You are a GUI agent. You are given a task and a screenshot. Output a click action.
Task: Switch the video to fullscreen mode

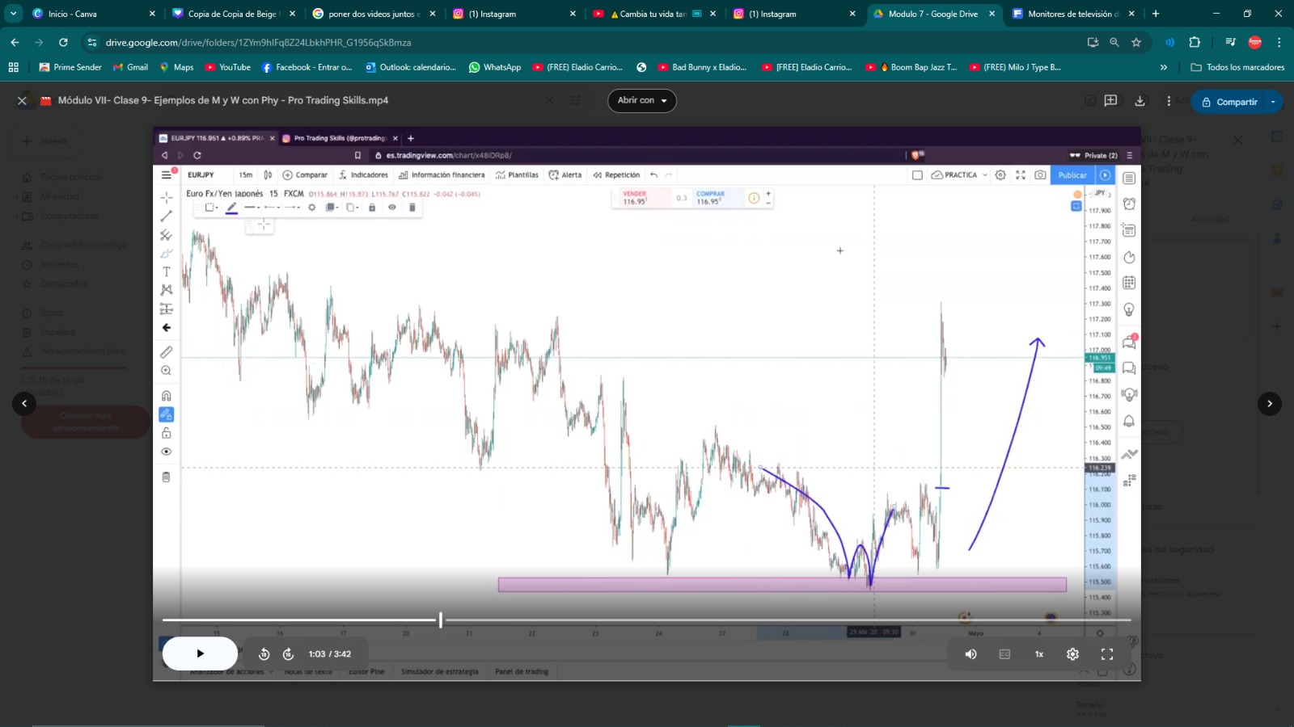click(x=1106, y=654)
